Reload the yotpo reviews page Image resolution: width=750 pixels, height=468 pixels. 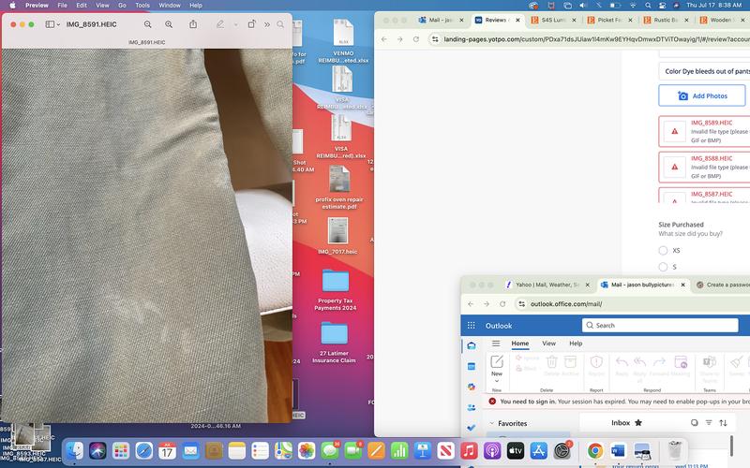416,39
